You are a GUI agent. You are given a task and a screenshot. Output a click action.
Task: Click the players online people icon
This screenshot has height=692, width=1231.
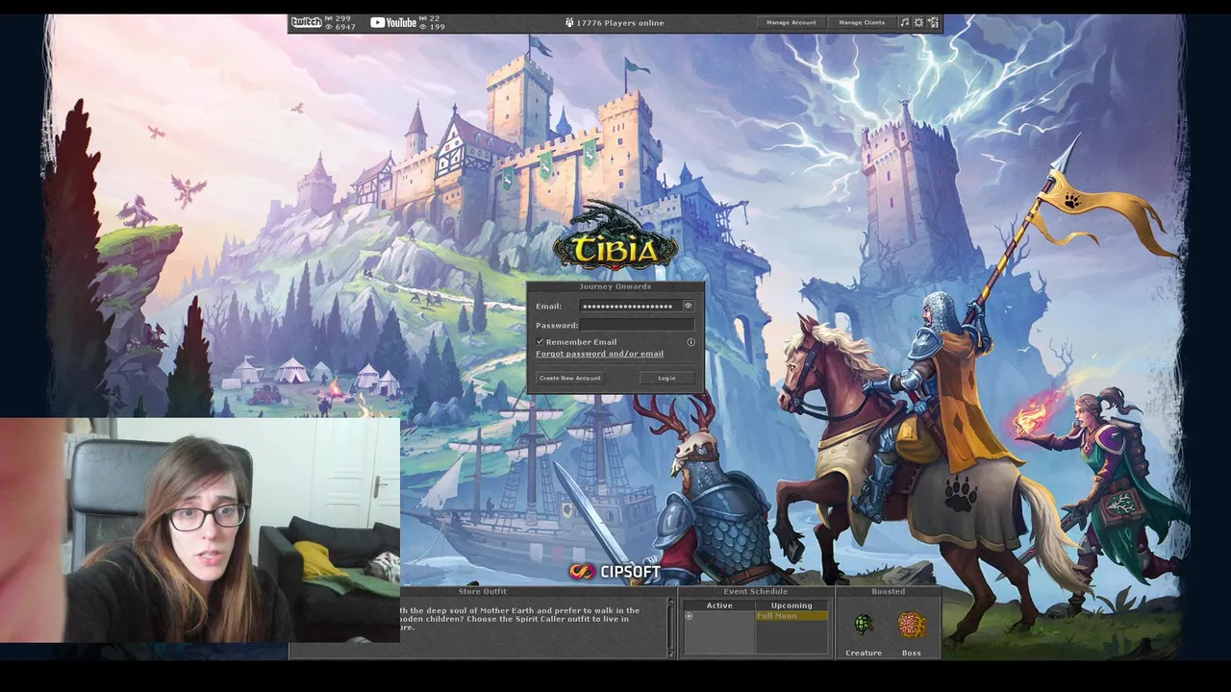click(x=569, y=22)
